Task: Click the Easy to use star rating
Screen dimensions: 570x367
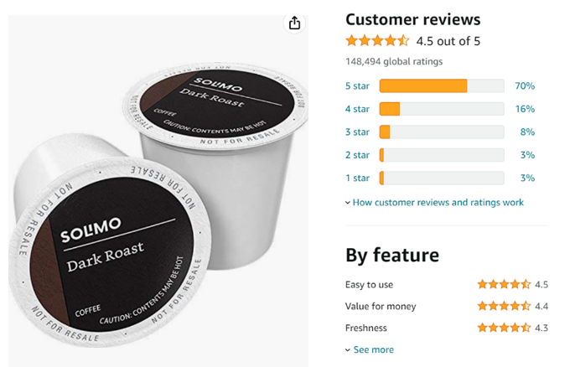Action: click(504, 284)
